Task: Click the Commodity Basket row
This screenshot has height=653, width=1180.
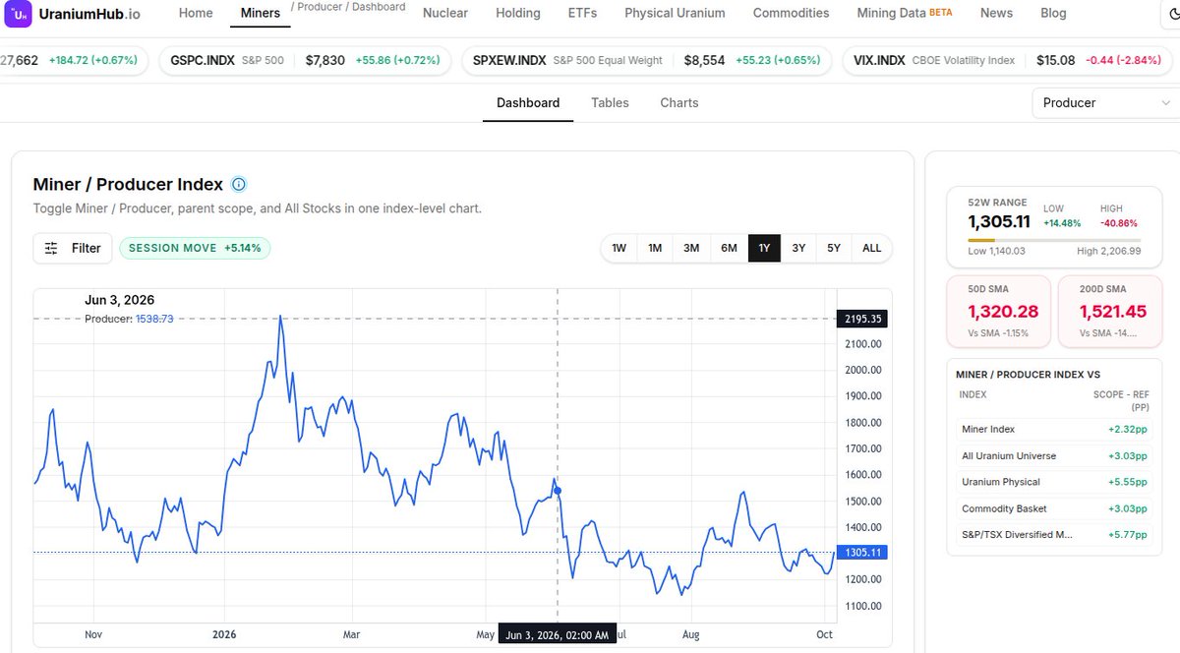Action: (1054, 508)
